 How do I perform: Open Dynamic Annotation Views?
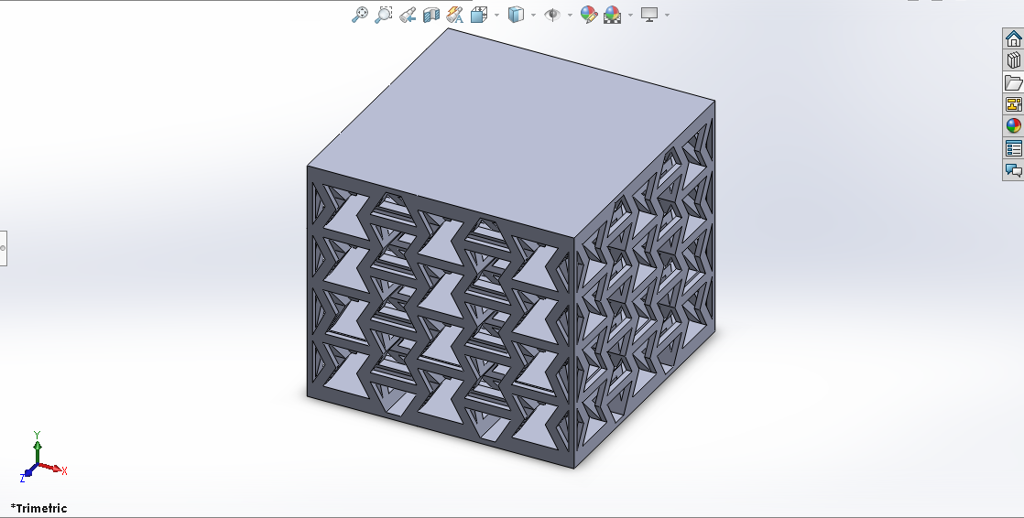(455, 15)
